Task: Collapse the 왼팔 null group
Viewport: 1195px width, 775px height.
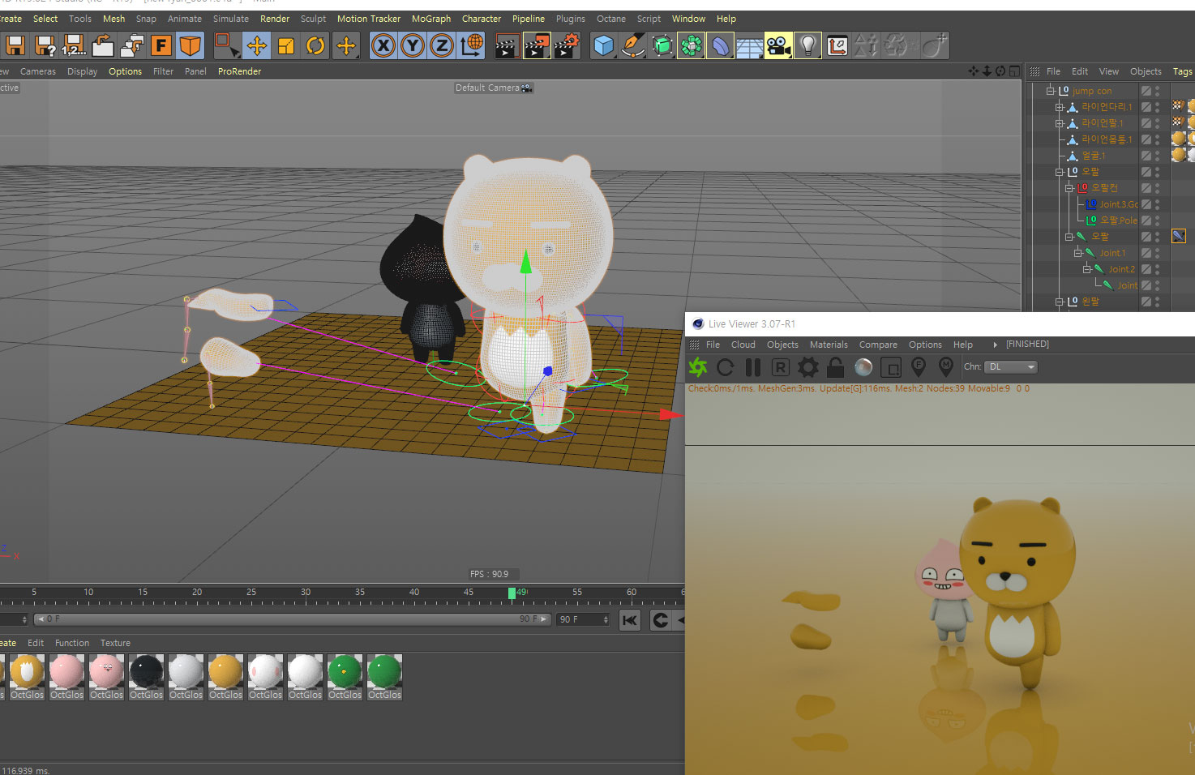Action: click(x=1060, y=302)
